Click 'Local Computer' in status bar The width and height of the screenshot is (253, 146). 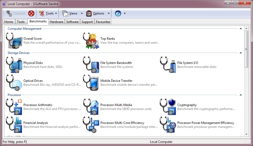point(161,142)
